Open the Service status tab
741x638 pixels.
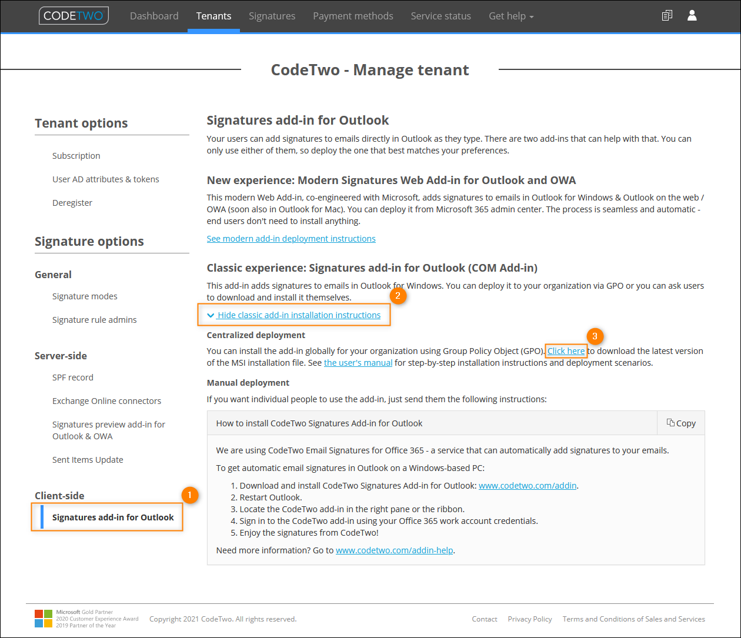(x=441, y=16)
